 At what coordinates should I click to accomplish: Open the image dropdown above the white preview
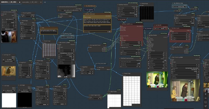[9, 91]
